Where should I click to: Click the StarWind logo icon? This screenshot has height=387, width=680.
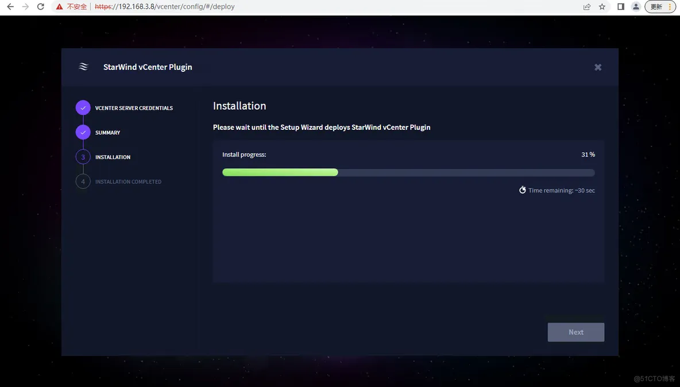pos(83,67)
